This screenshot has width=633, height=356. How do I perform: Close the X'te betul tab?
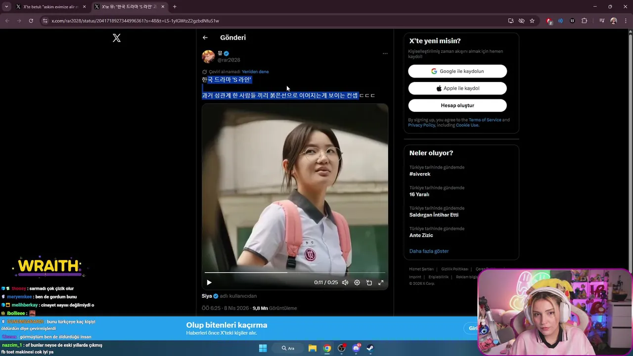click(x=85, y=7)
